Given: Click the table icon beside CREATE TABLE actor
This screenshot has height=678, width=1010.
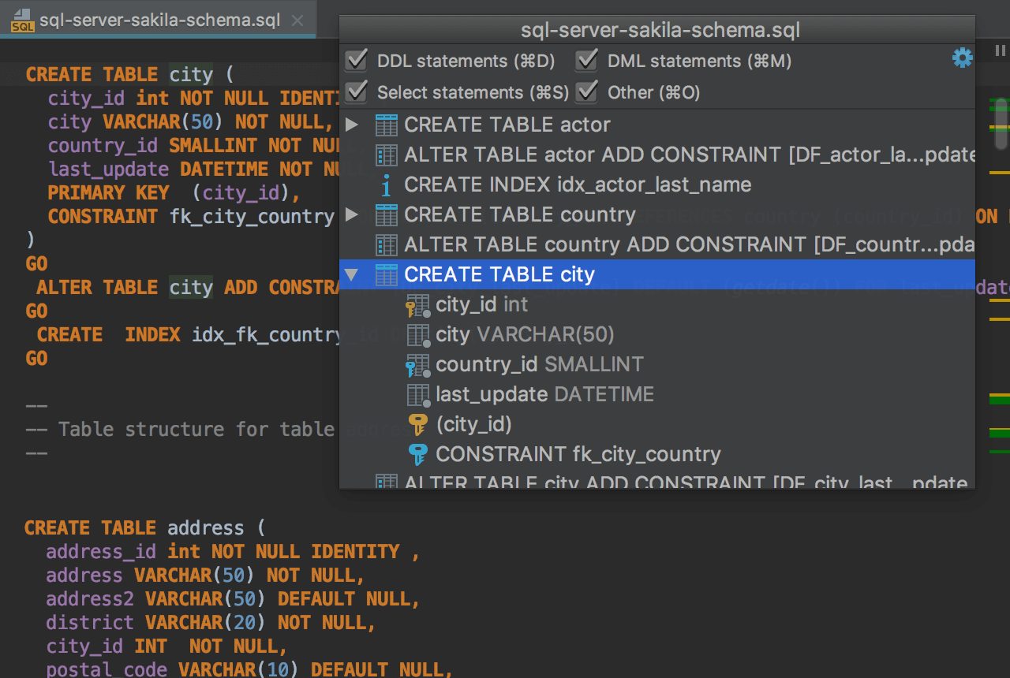Looking at the screenshot, I should [387, 125].
